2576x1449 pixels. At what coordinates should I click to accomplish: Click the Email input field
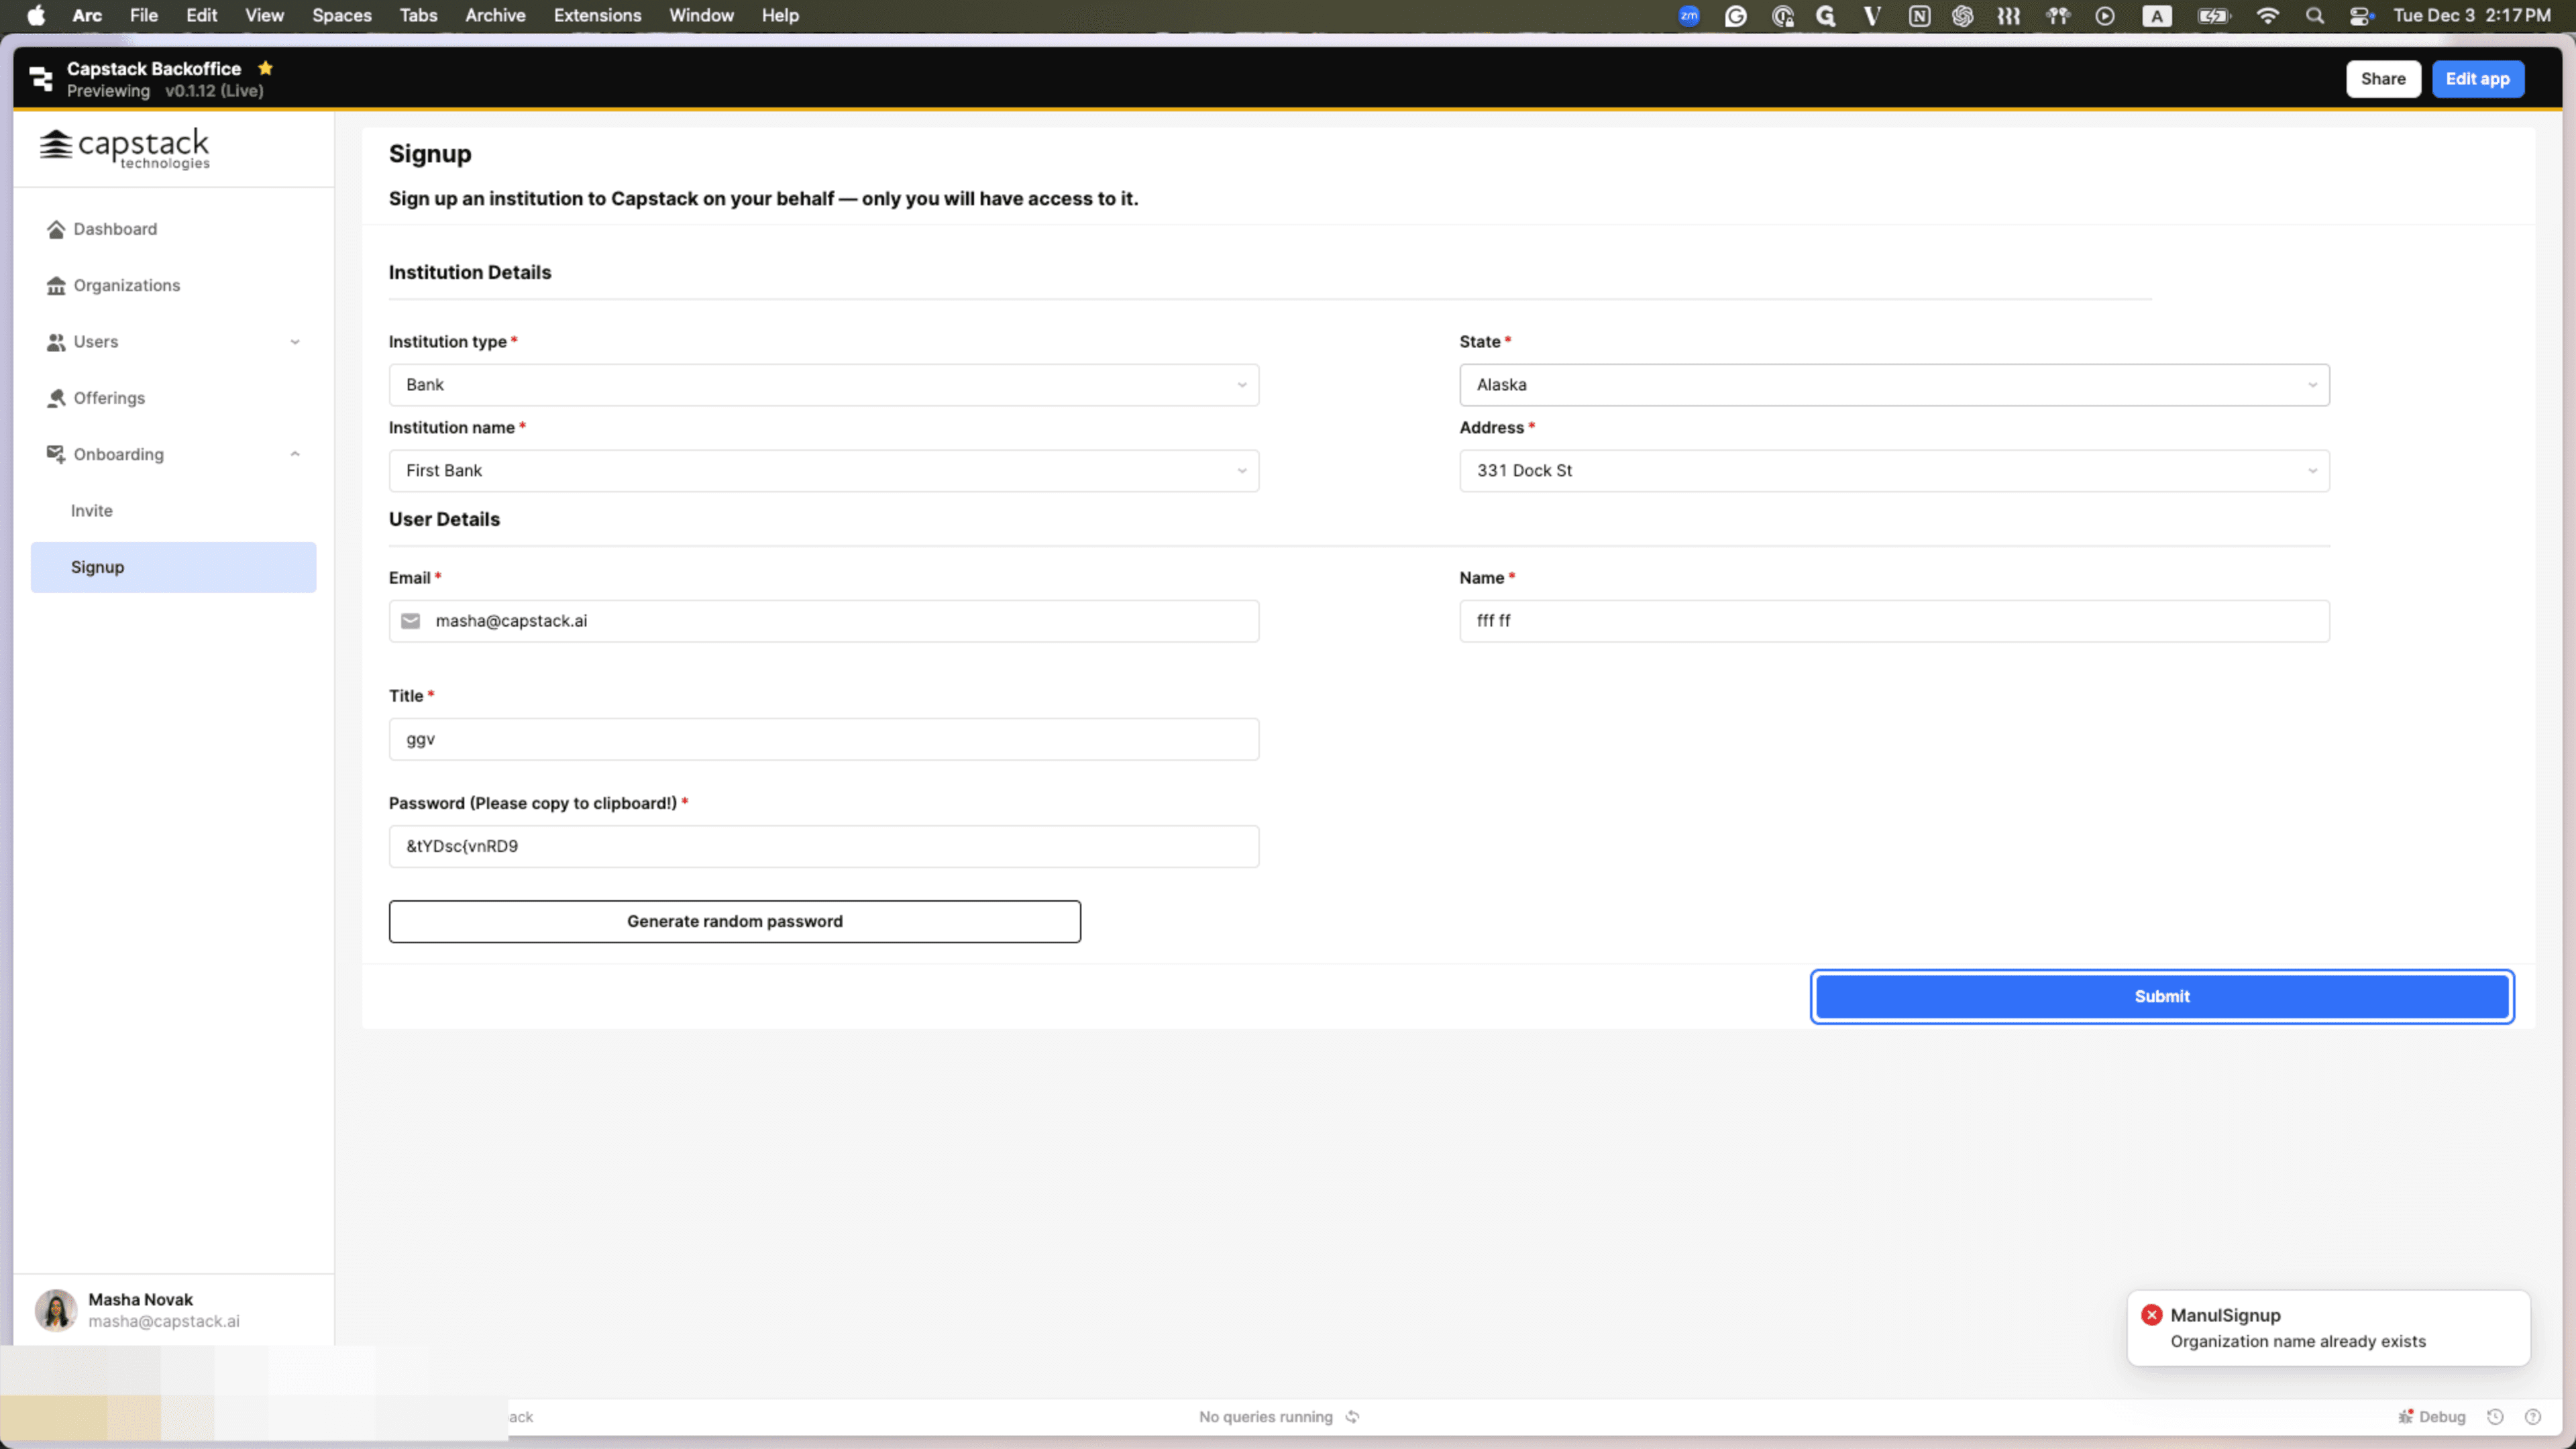point(824,621)
